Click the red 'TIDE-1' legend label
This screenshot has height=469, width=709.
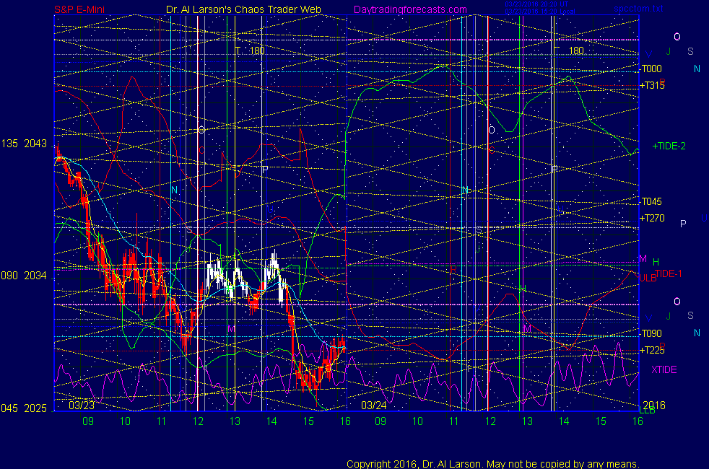(669, 273)
